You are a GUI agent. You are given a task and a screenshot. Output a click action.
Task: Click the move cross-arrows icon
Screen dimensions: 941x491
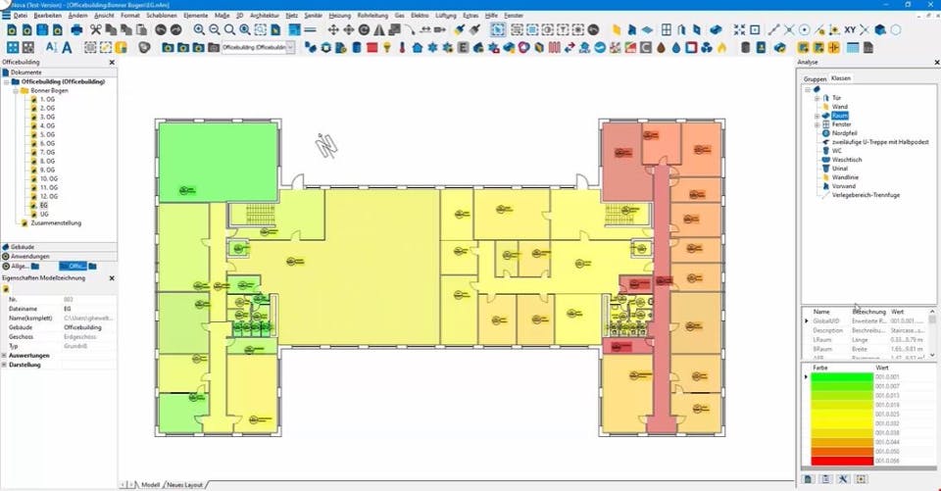(333, 29)
